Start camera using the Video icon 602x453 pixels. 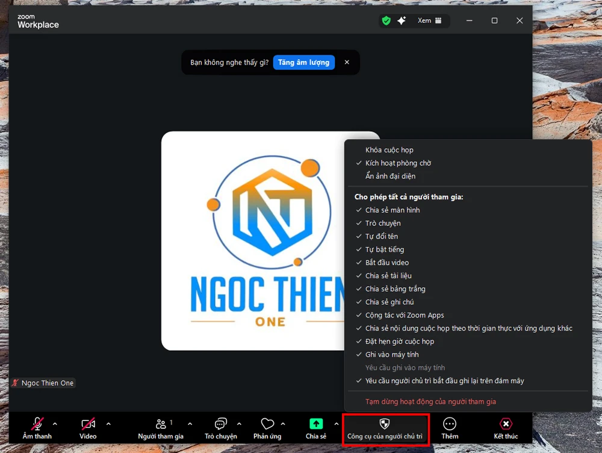[x=88, y=424]
